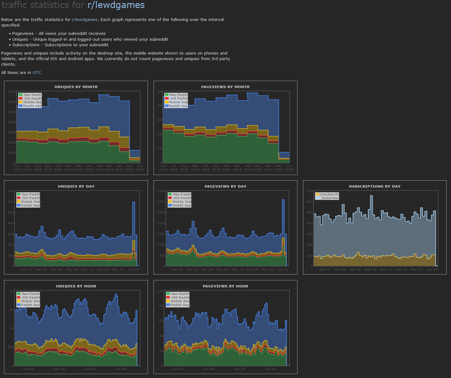
Task: Click the r/lewdgames link in the description paragraph
Action: [x=85, y=20]
